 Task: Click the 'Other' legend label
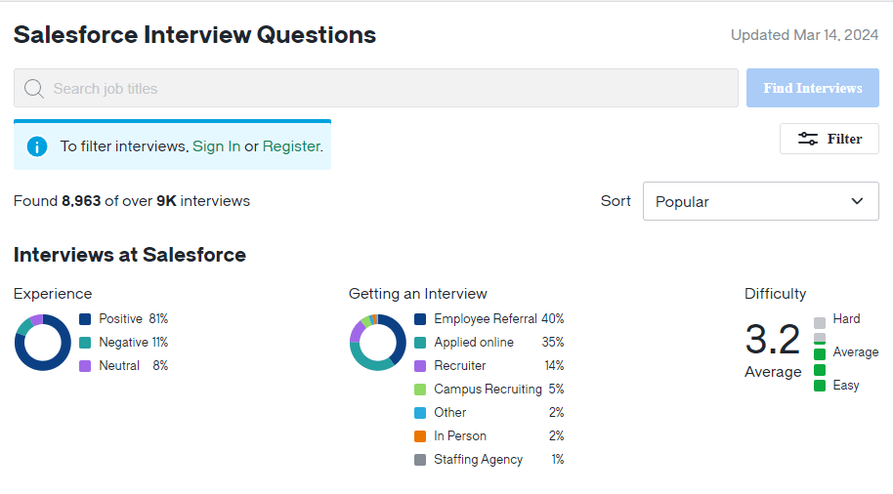coord(449,412)
